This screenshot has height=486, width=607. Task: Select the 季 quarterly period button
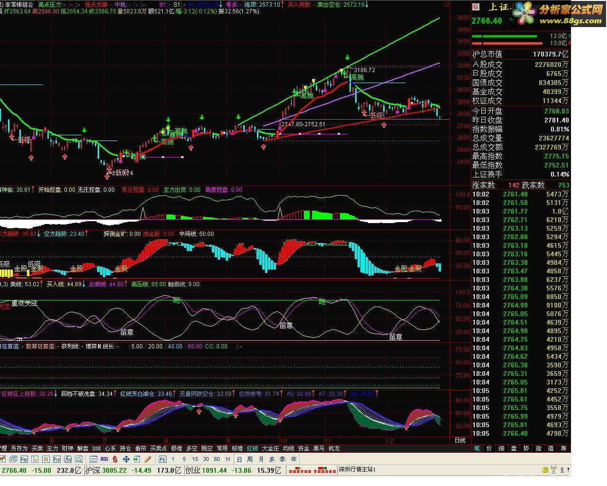(283, 459)
